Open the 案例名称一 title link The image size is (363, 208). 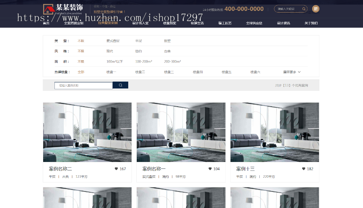pyautogui.click(x=154, y=169)
